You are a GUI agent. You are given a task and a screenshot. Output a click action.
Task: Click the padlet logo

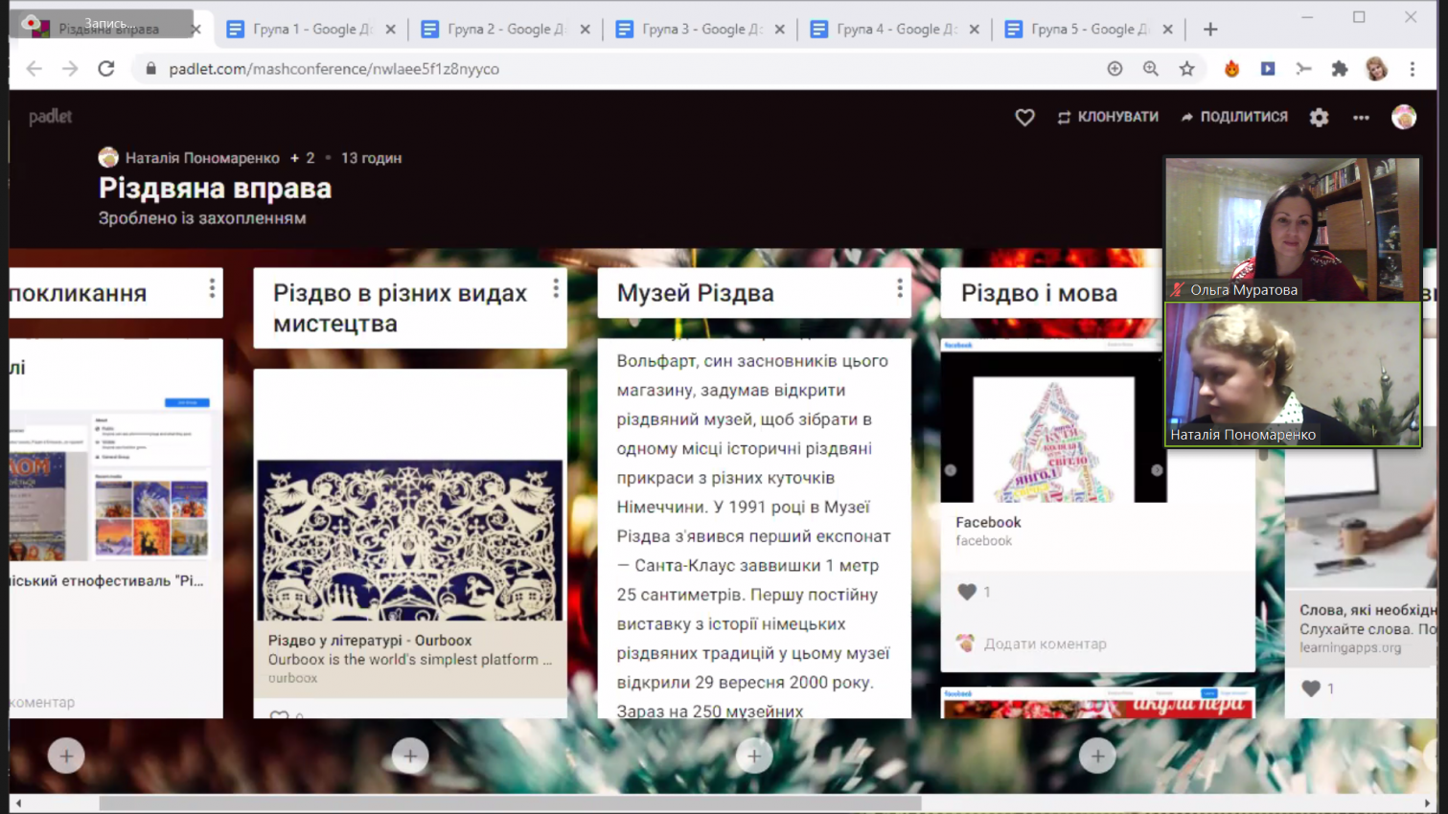(x=51, y=117)
